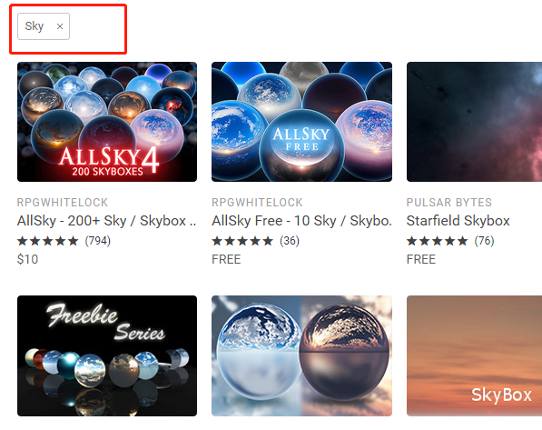Open the AllSky 4 200 Skyboxes thumbnail
Image resolution: width=542 pixels, height=430 pixels.
[107, 122]
